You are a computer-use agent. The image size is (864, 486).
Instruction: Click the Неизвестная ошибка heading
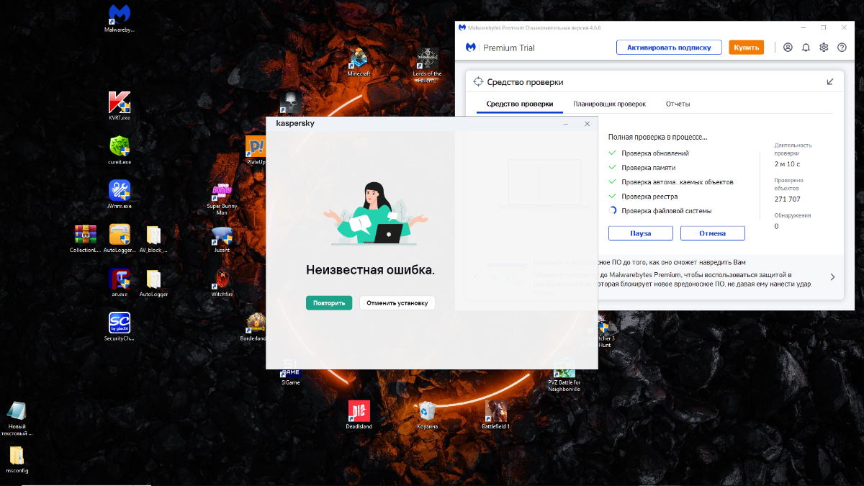pyautogui.click(x=370, y=271)
